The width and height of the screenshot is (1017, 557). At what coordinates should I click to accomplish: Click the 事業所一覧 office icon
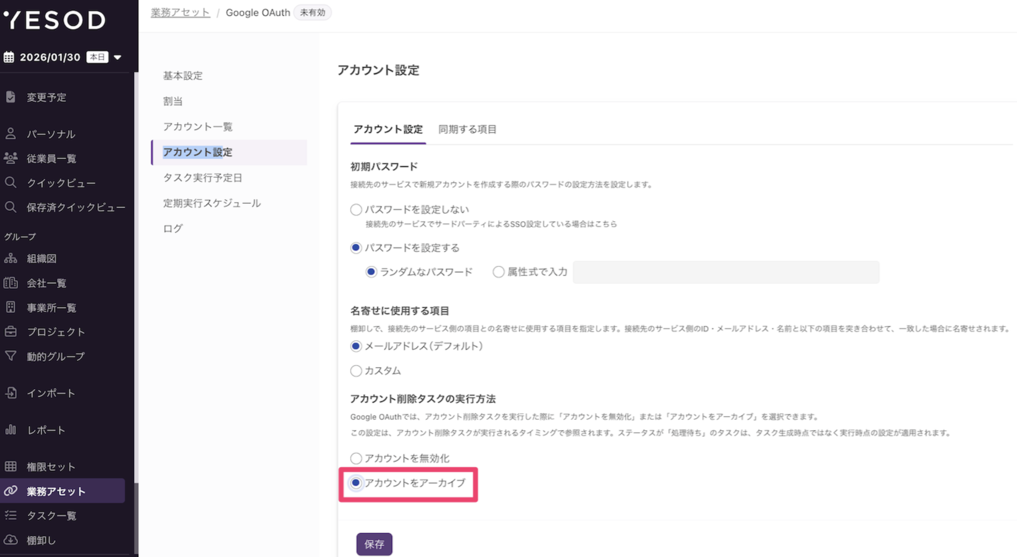coord(11,307)
